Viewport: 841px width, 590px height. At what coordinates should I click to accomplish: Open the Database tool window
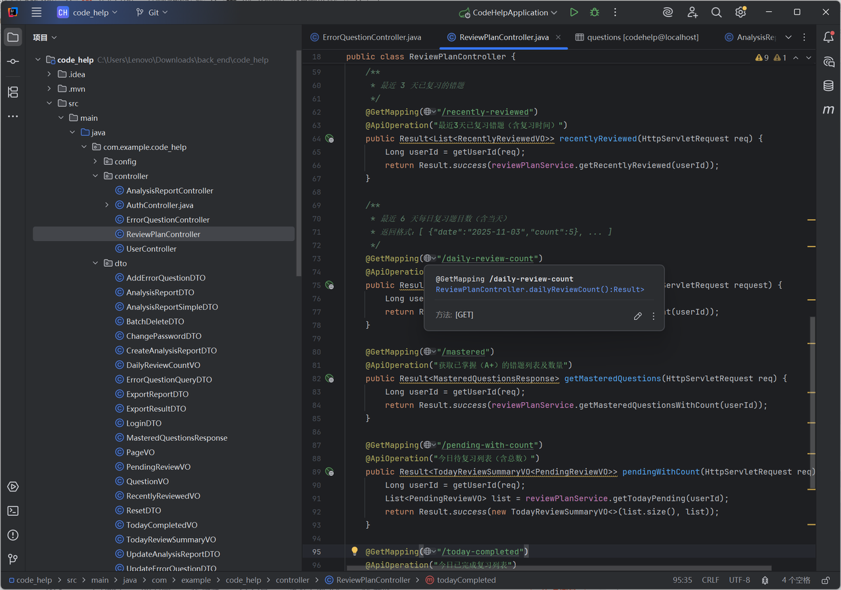[829, 86]
